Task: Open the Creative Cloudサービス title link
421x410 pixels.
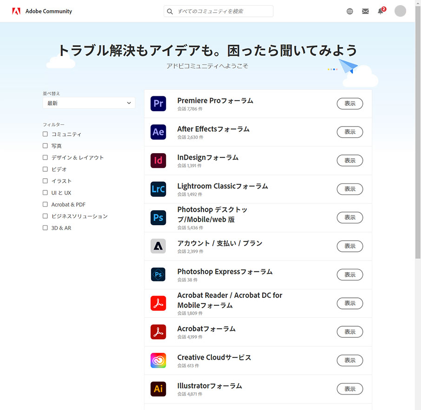Action: pos(214,357)
